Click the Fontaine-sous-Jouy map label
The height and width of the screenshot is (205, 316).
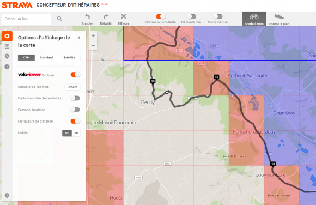pos(254,132)
